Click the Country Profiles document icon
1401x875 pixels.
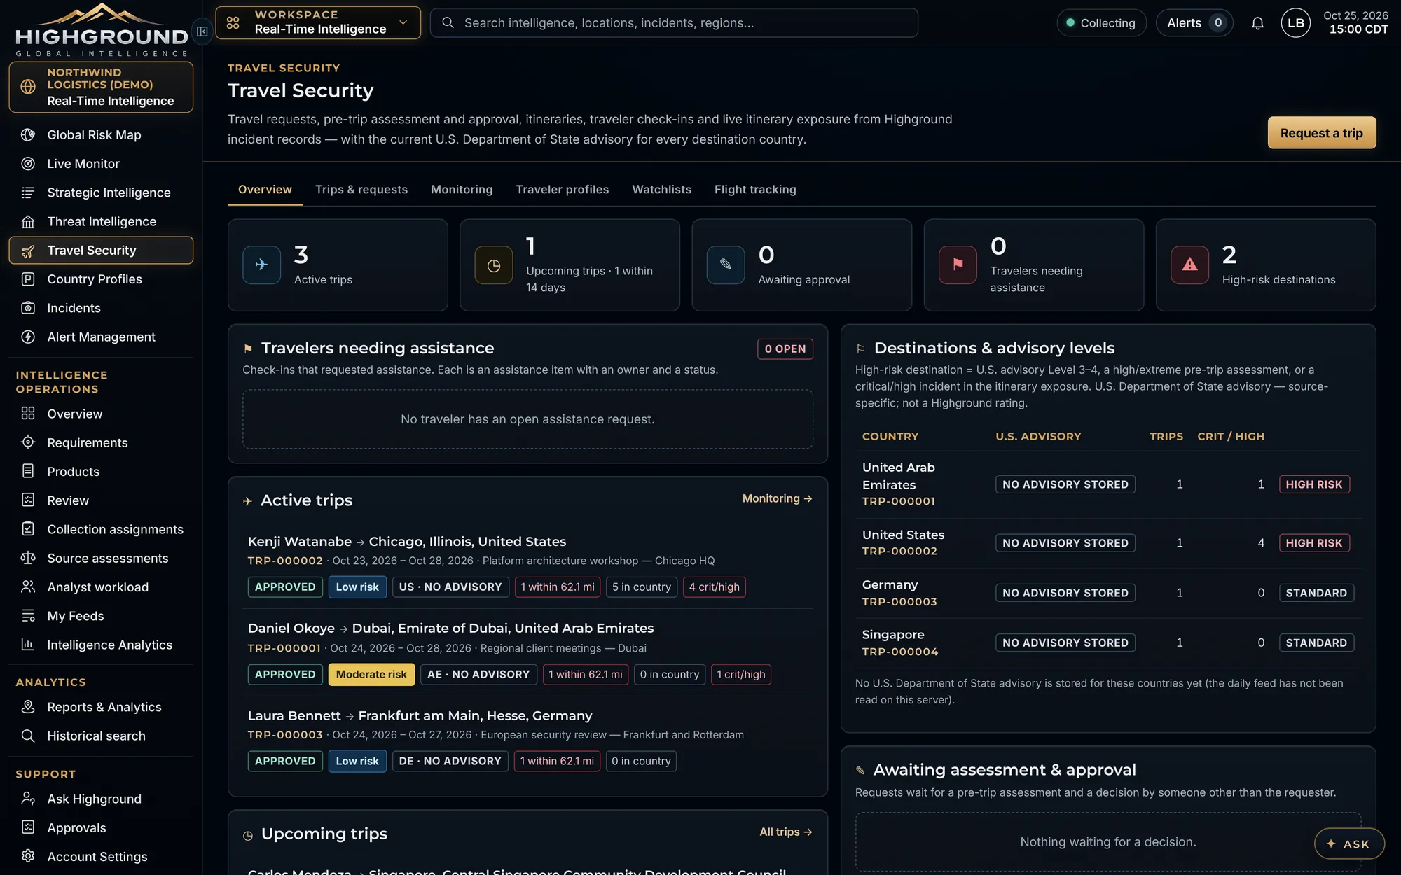[28, 279]
